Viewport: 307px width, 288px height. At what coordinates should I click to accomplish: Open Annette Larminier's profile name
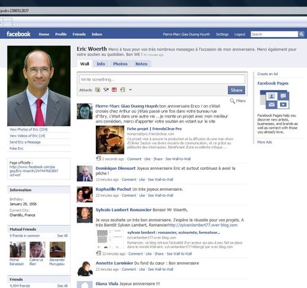coord(114,263)
